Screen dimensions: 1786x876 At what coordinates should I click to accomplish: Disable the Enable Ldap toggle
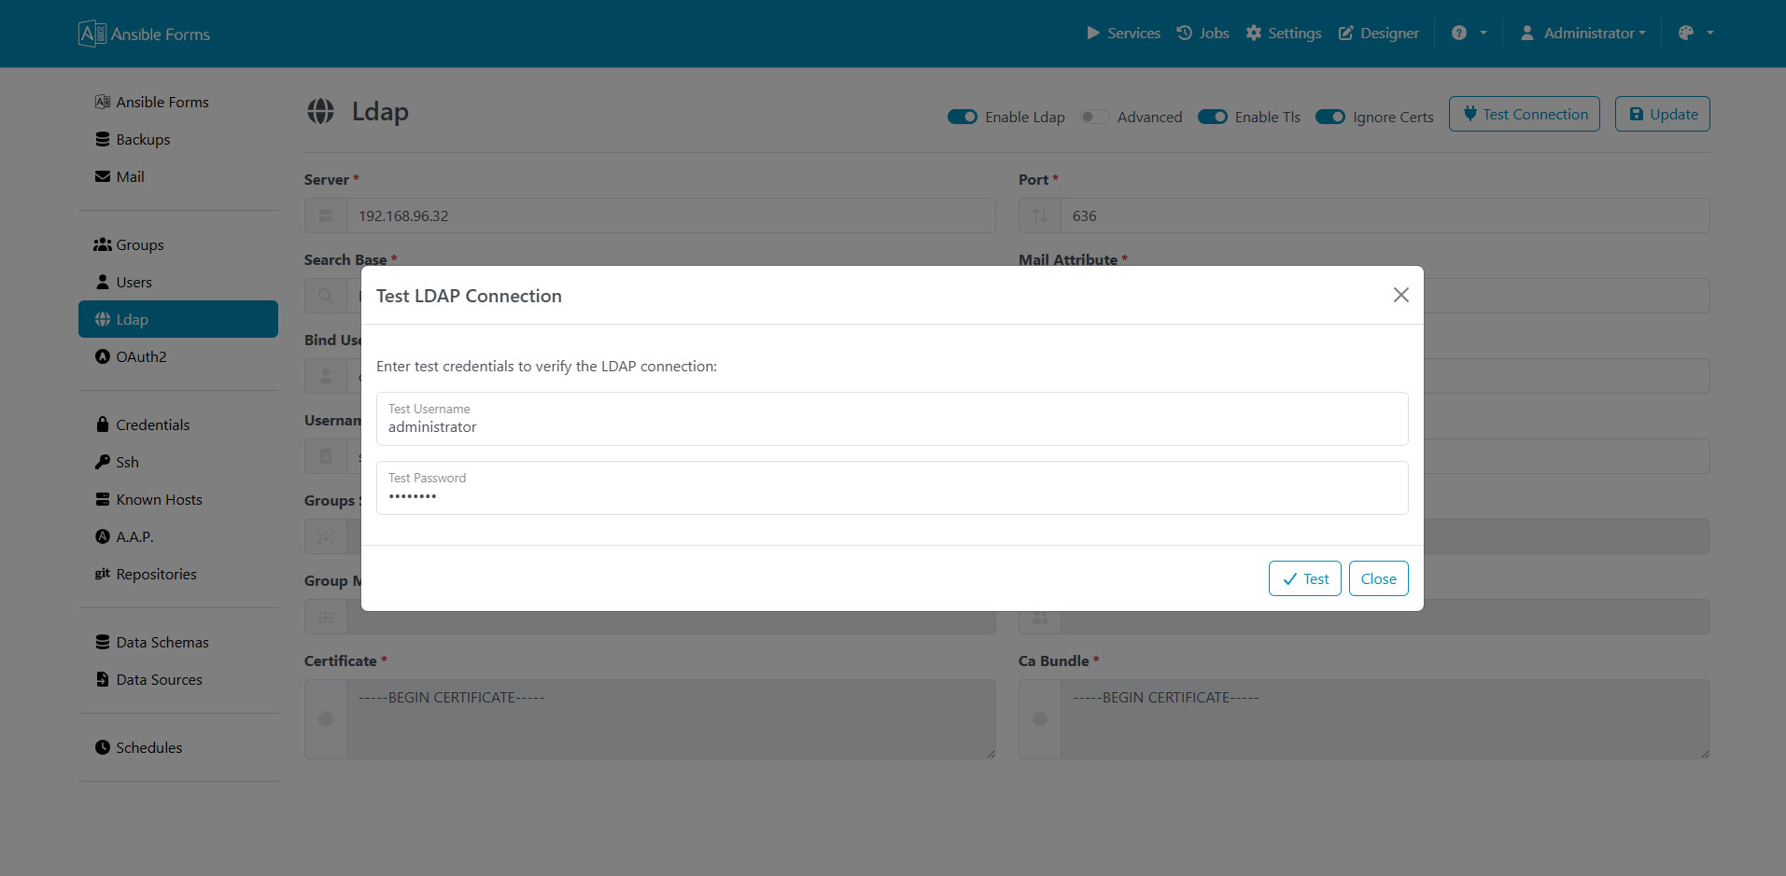pos(963,117)
